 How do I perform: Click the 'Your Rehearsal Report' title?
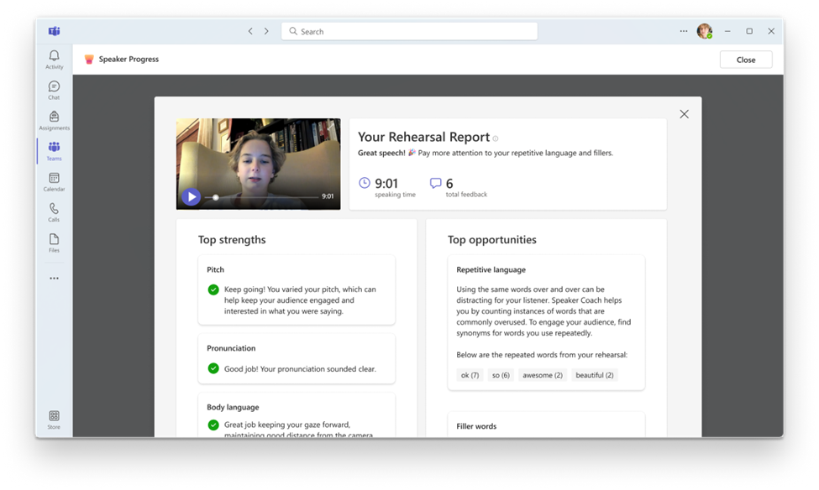tap(423, 137)
